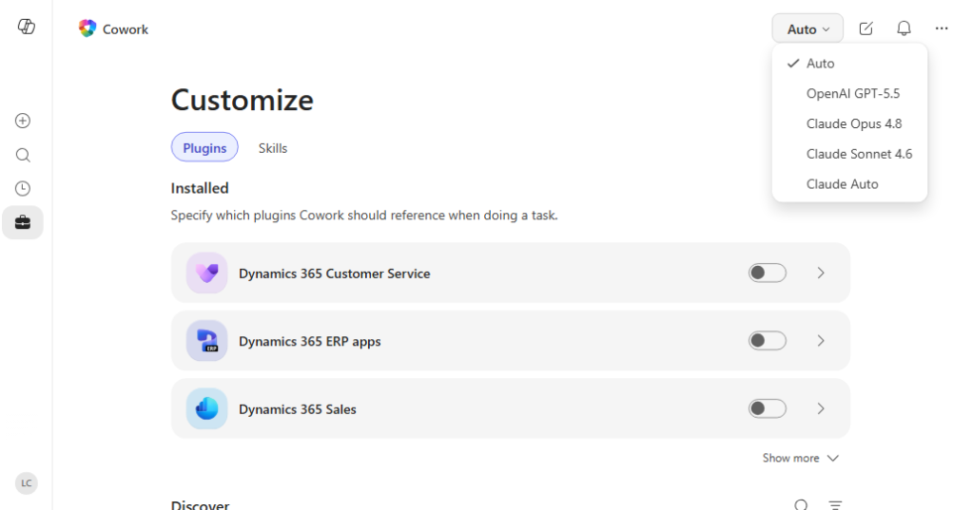Screen dimensions: 972x510
Task: Start a new task with the plus icon
Action: (x=23, y=121)
